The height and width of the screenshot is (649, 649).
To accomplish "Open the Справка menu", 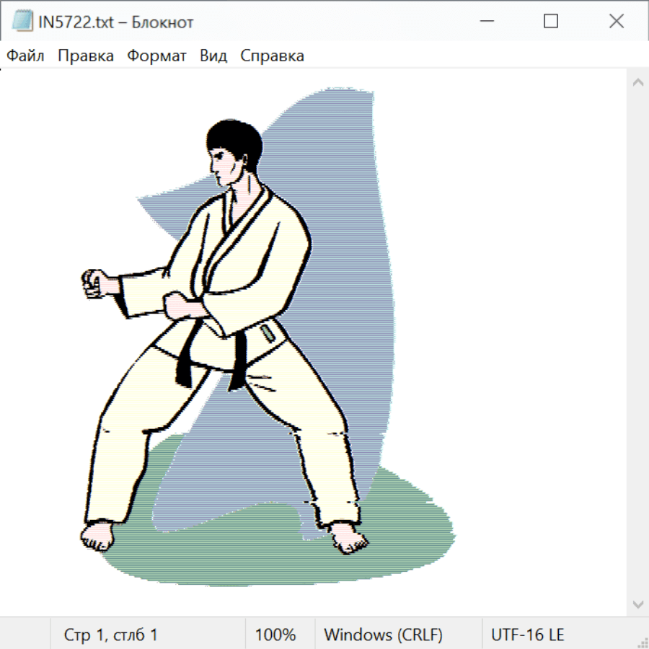I will coord(272,56).
